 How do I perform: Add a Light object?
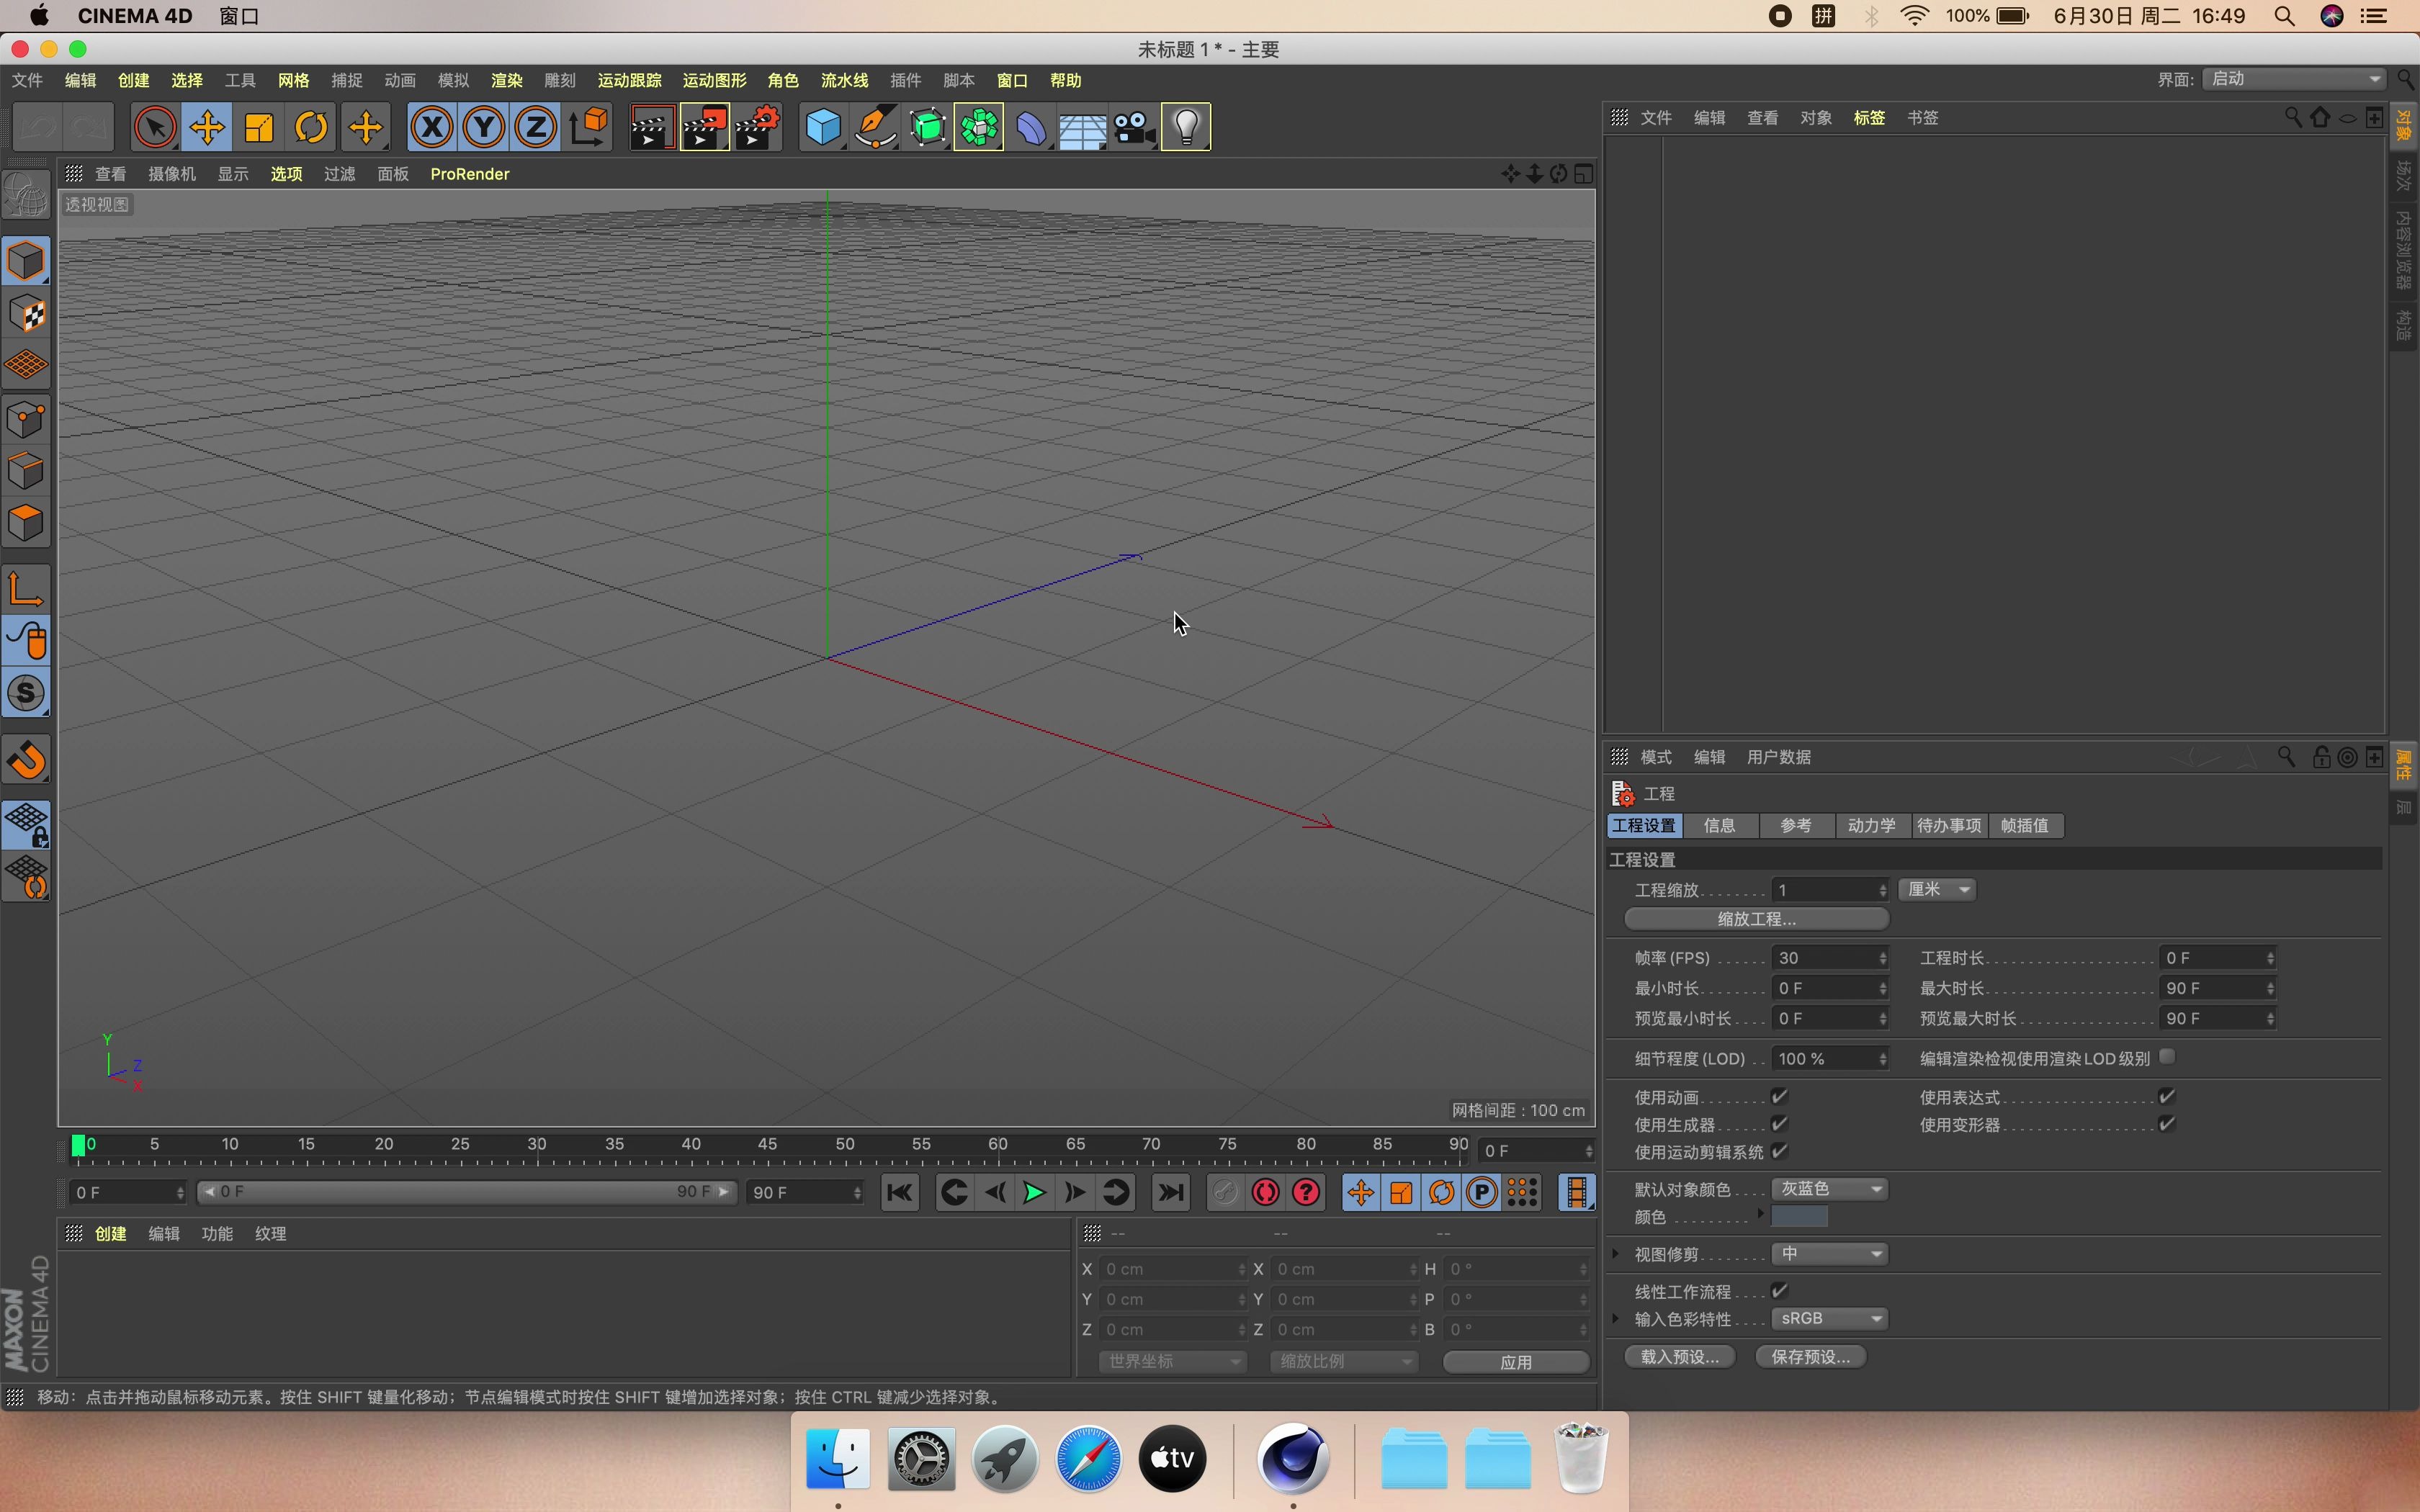coord(1186,127)
